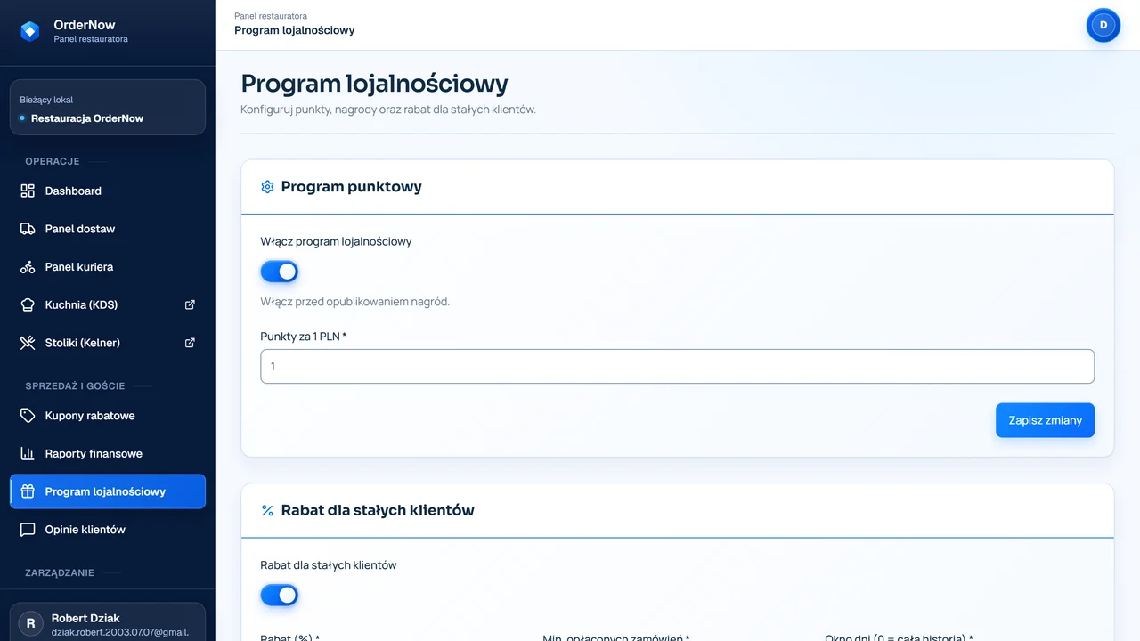Open the user avatar D menu

click(1103, 25)
